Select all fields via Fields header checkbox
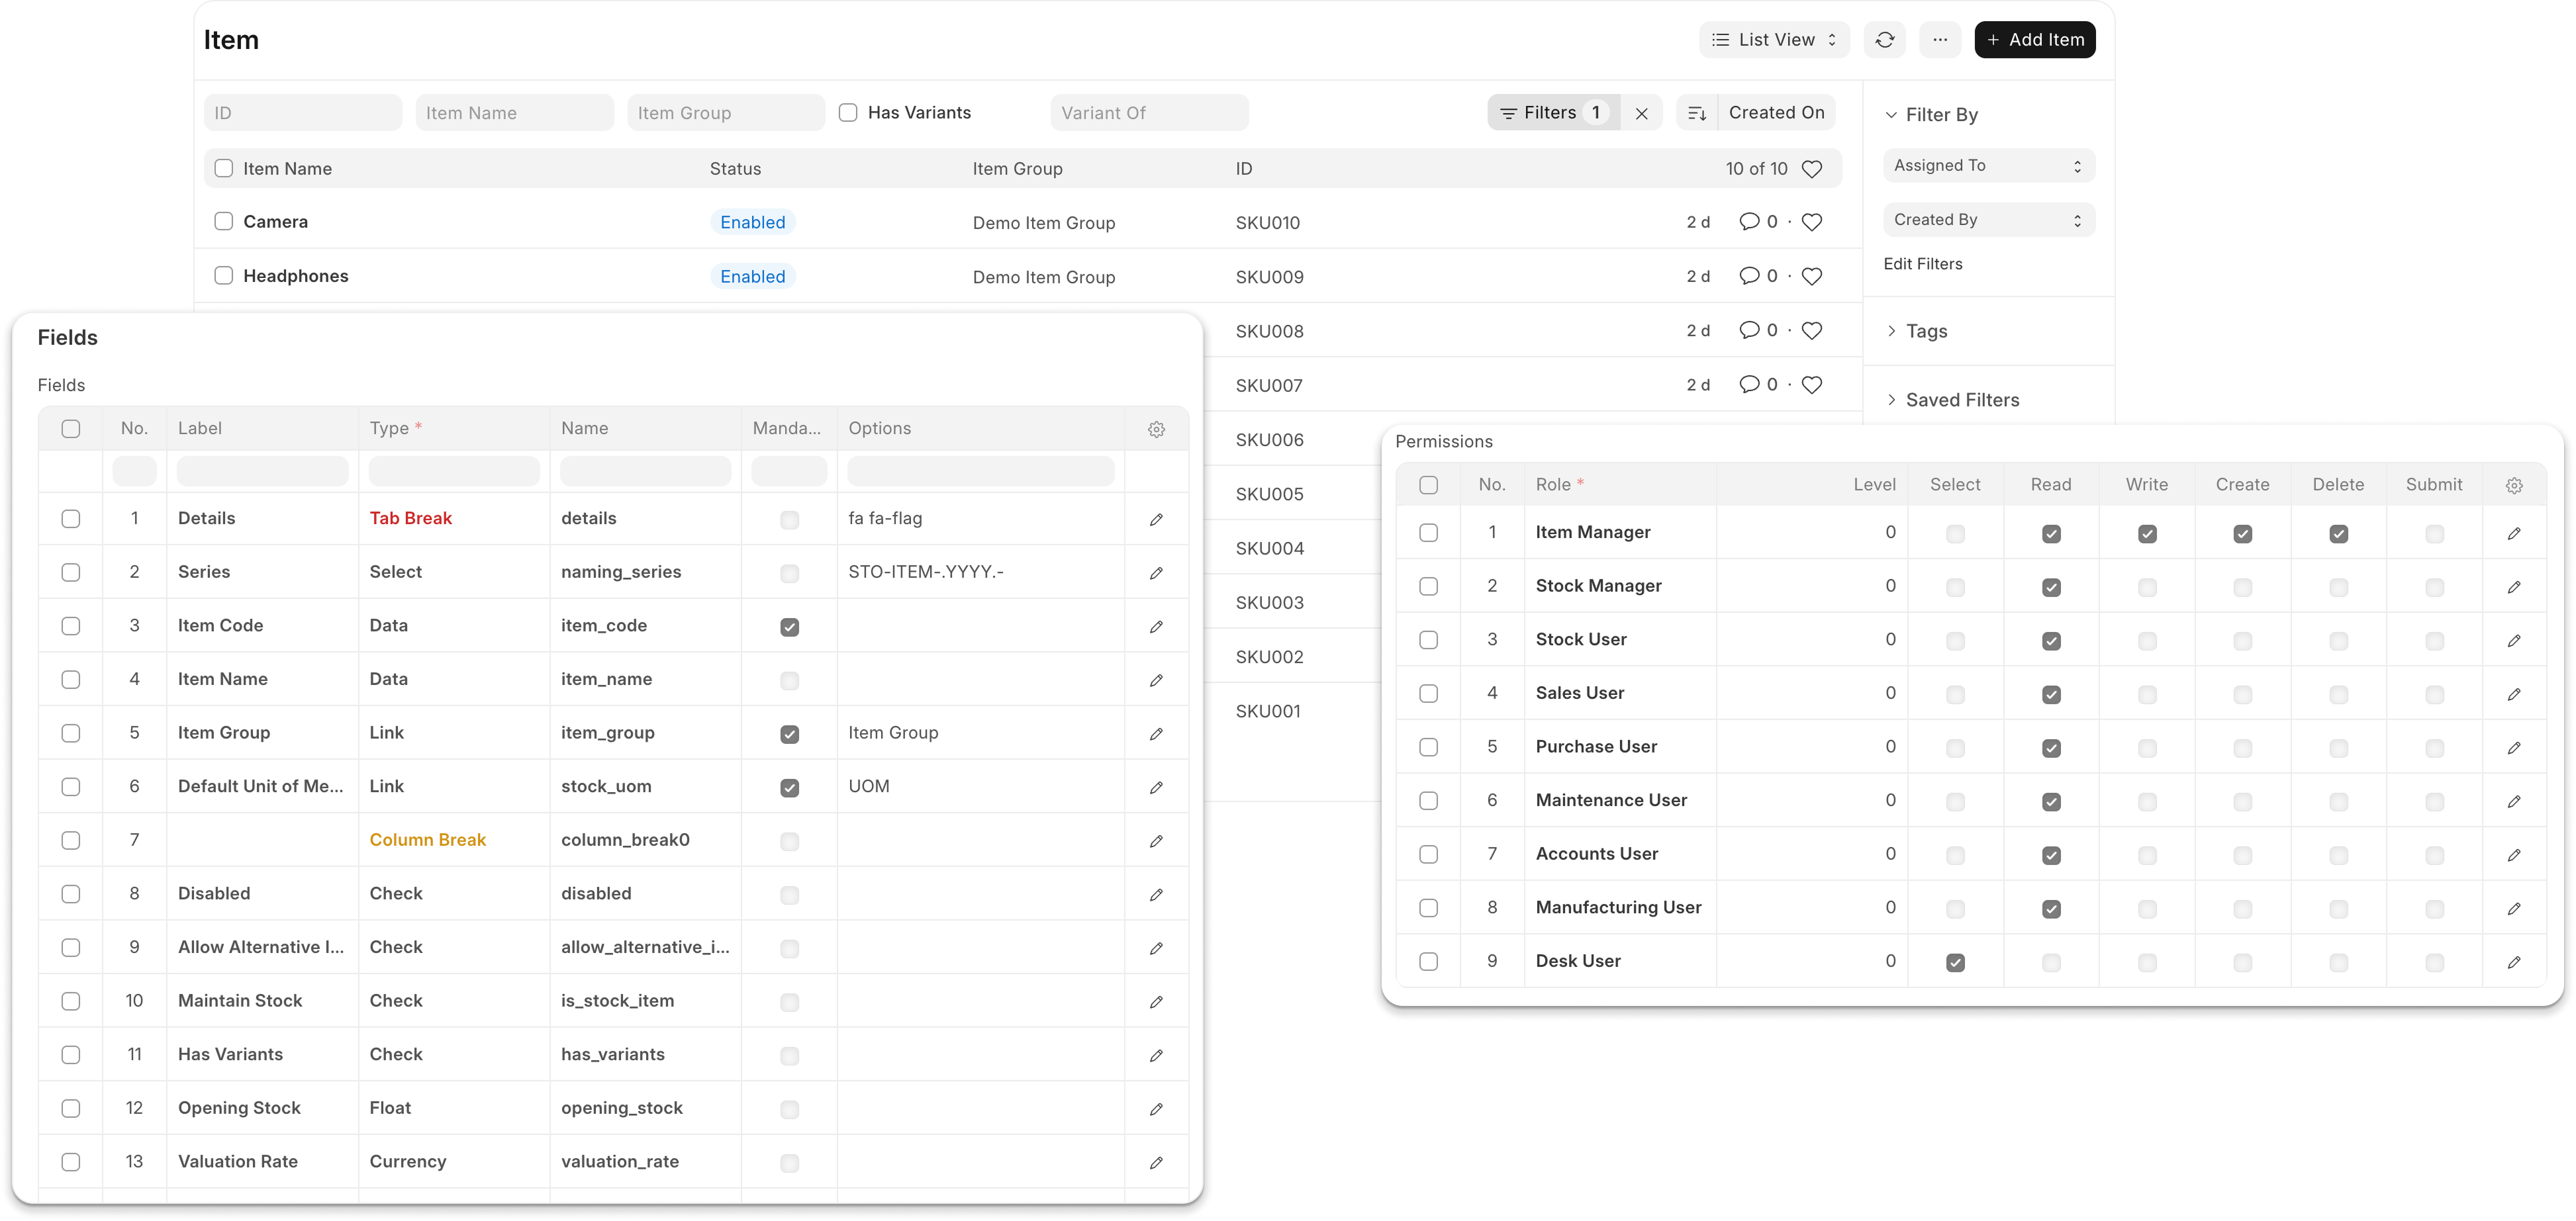 (71, 429)
